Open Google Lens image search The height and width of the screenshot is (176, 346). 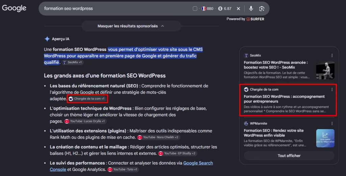click(262, 8)
